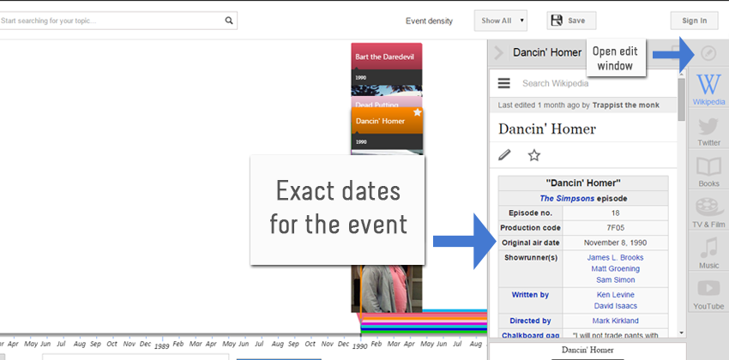This screenshot has height=360, width=729.
Task: Switch to YouTube source tab
Action: [x=708, y=294]
